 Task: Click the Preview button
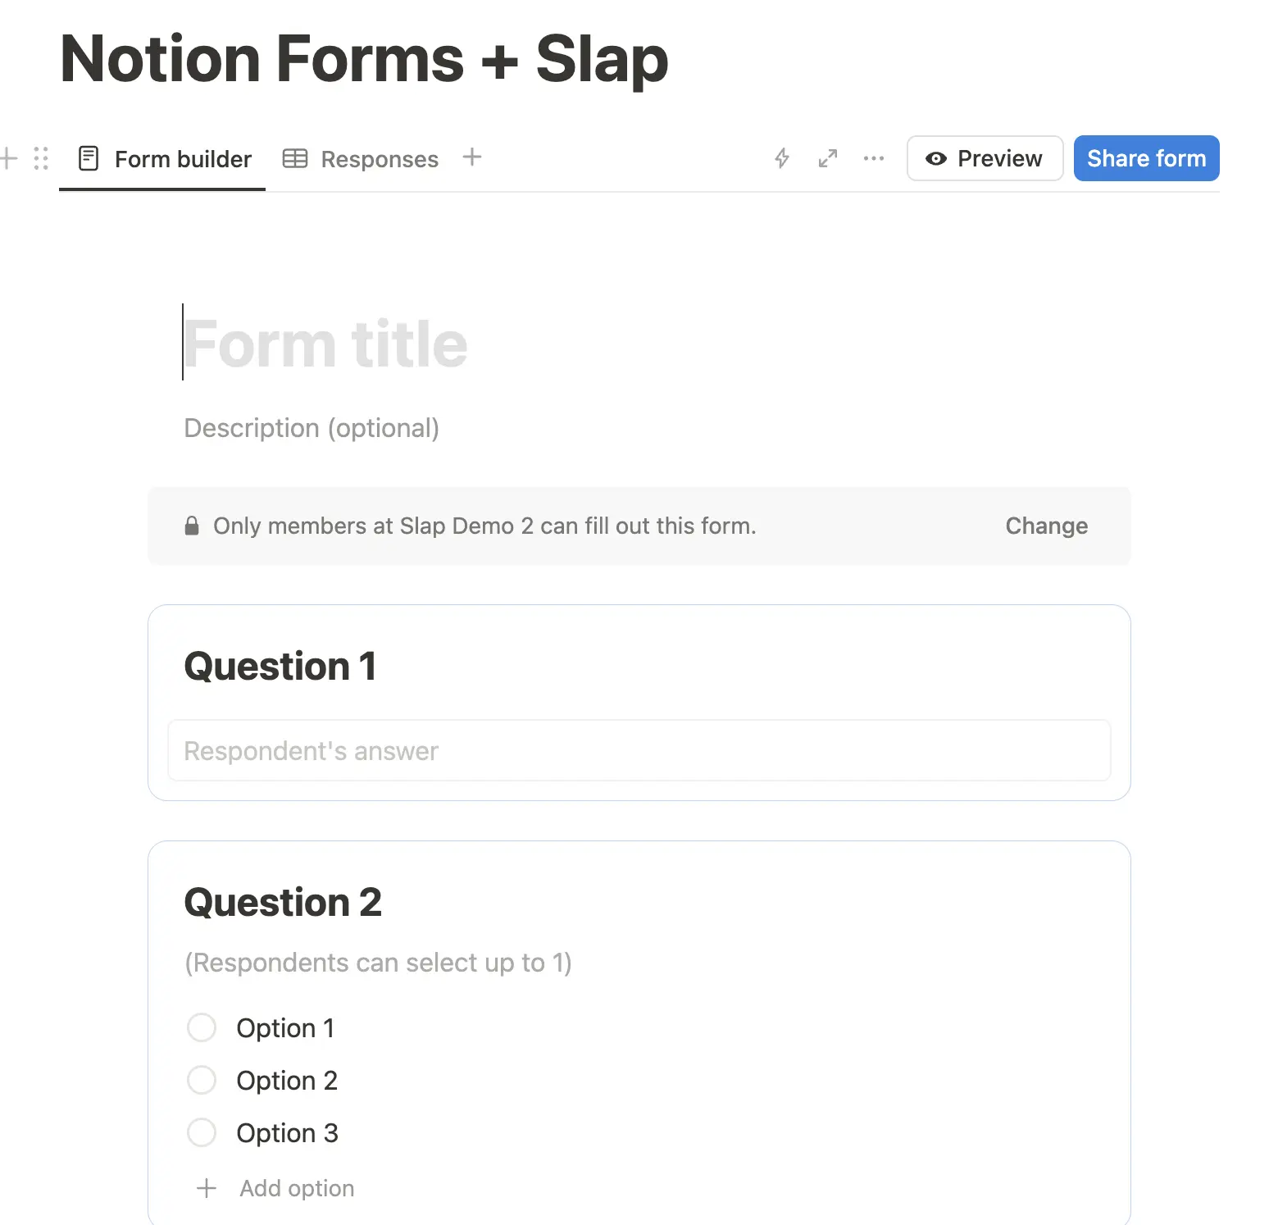[x=985, y=158]
